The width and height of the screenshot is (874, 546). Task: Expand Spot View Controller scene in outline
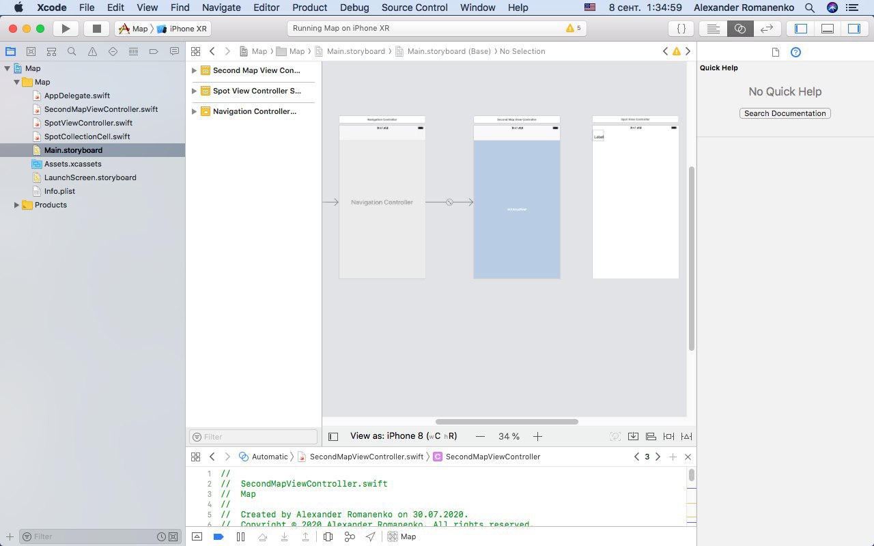coord(194,91)
